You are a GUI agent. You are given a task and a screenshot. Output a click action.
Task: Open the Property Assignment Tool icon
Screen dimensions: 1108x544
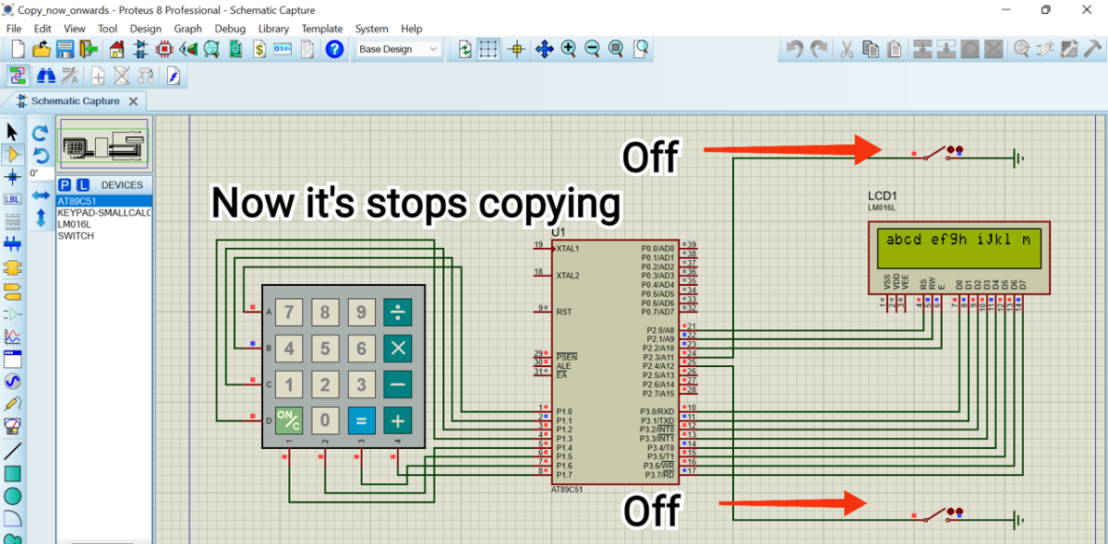coord(72,77)
